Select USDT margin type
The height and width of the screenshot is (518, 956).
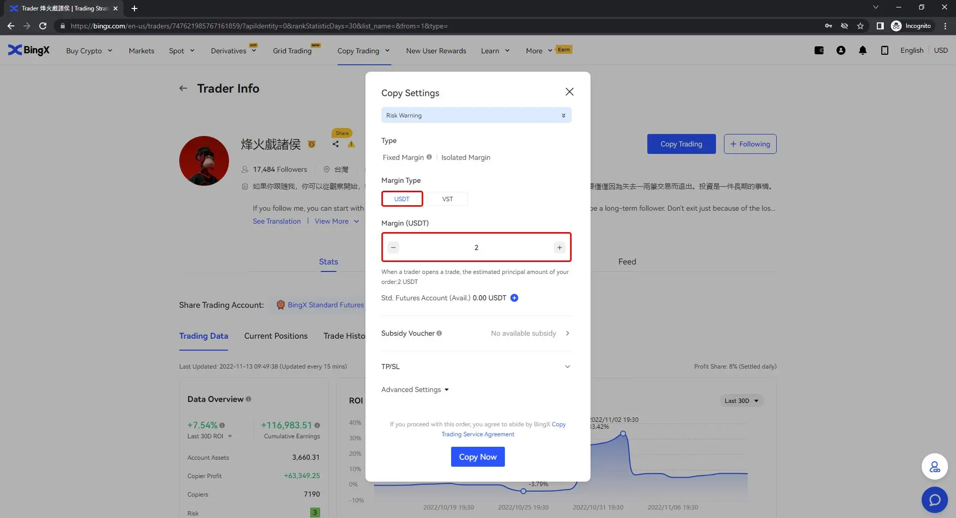click(x=402, y=199)
